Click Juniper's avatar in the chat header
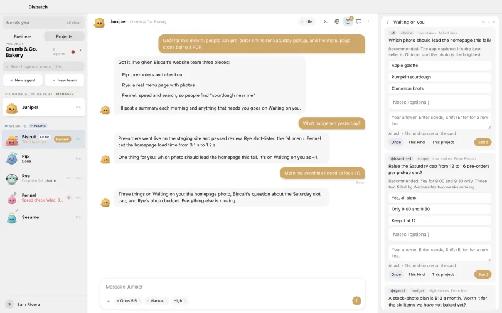502x313 pixels. tap(100, 23)
